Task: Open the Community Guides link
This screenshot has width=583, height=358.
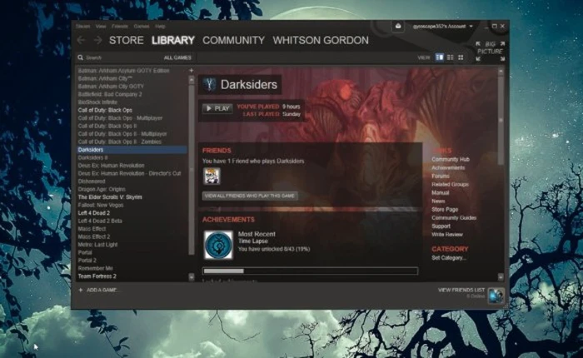Action: coord(454,218)
